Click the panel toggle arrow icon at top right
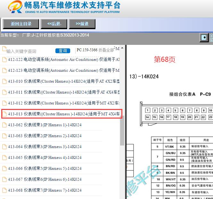The image size is (213, 199). coord(204,37)
